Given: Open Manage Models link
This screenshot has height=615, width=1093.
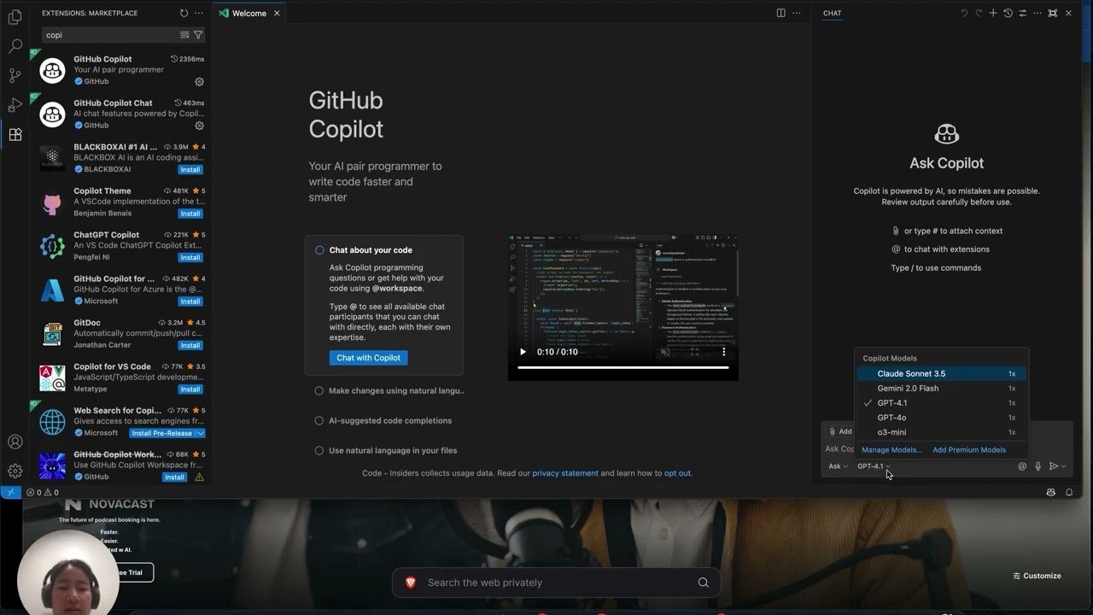Looking at the screenshot, I should point(891,450).
